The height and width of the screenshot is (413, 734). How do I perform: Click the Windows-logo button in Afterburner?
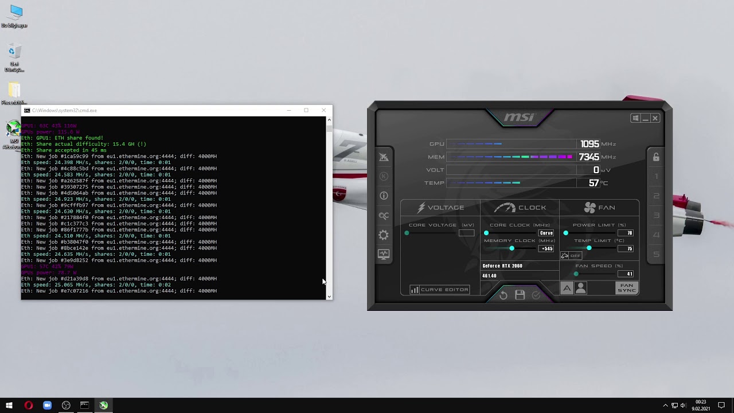click(x=635, y=118)
